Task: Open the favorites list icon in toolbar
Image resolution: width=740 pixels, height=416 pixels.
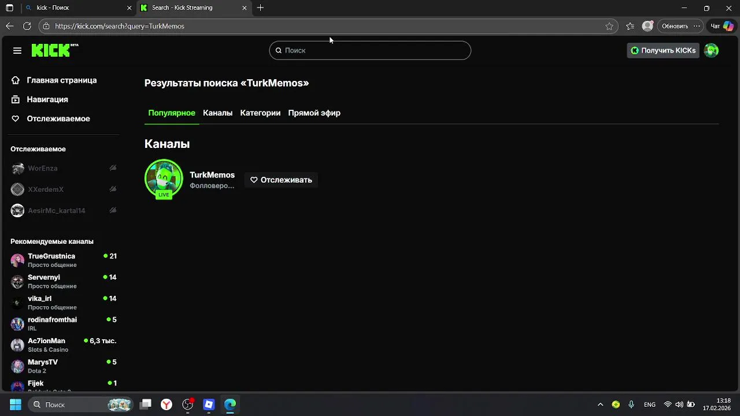Action: (x=630, y=26)
